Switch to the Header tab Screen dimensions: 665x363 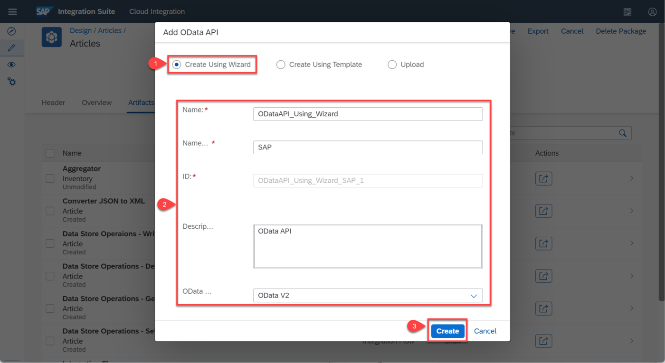[53, 102]
